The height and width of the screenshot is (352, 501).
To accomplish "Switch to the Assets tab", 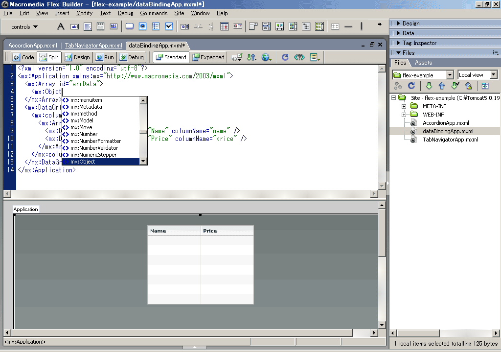I will (x=423, y=63).
